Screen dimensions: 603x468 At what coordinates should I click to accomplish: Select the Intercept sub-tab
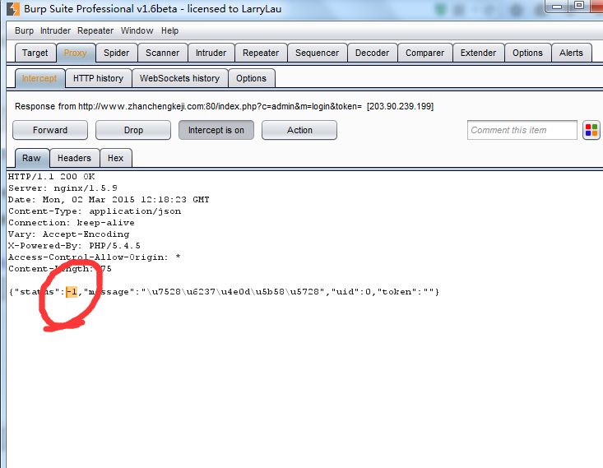pos(39,78)
